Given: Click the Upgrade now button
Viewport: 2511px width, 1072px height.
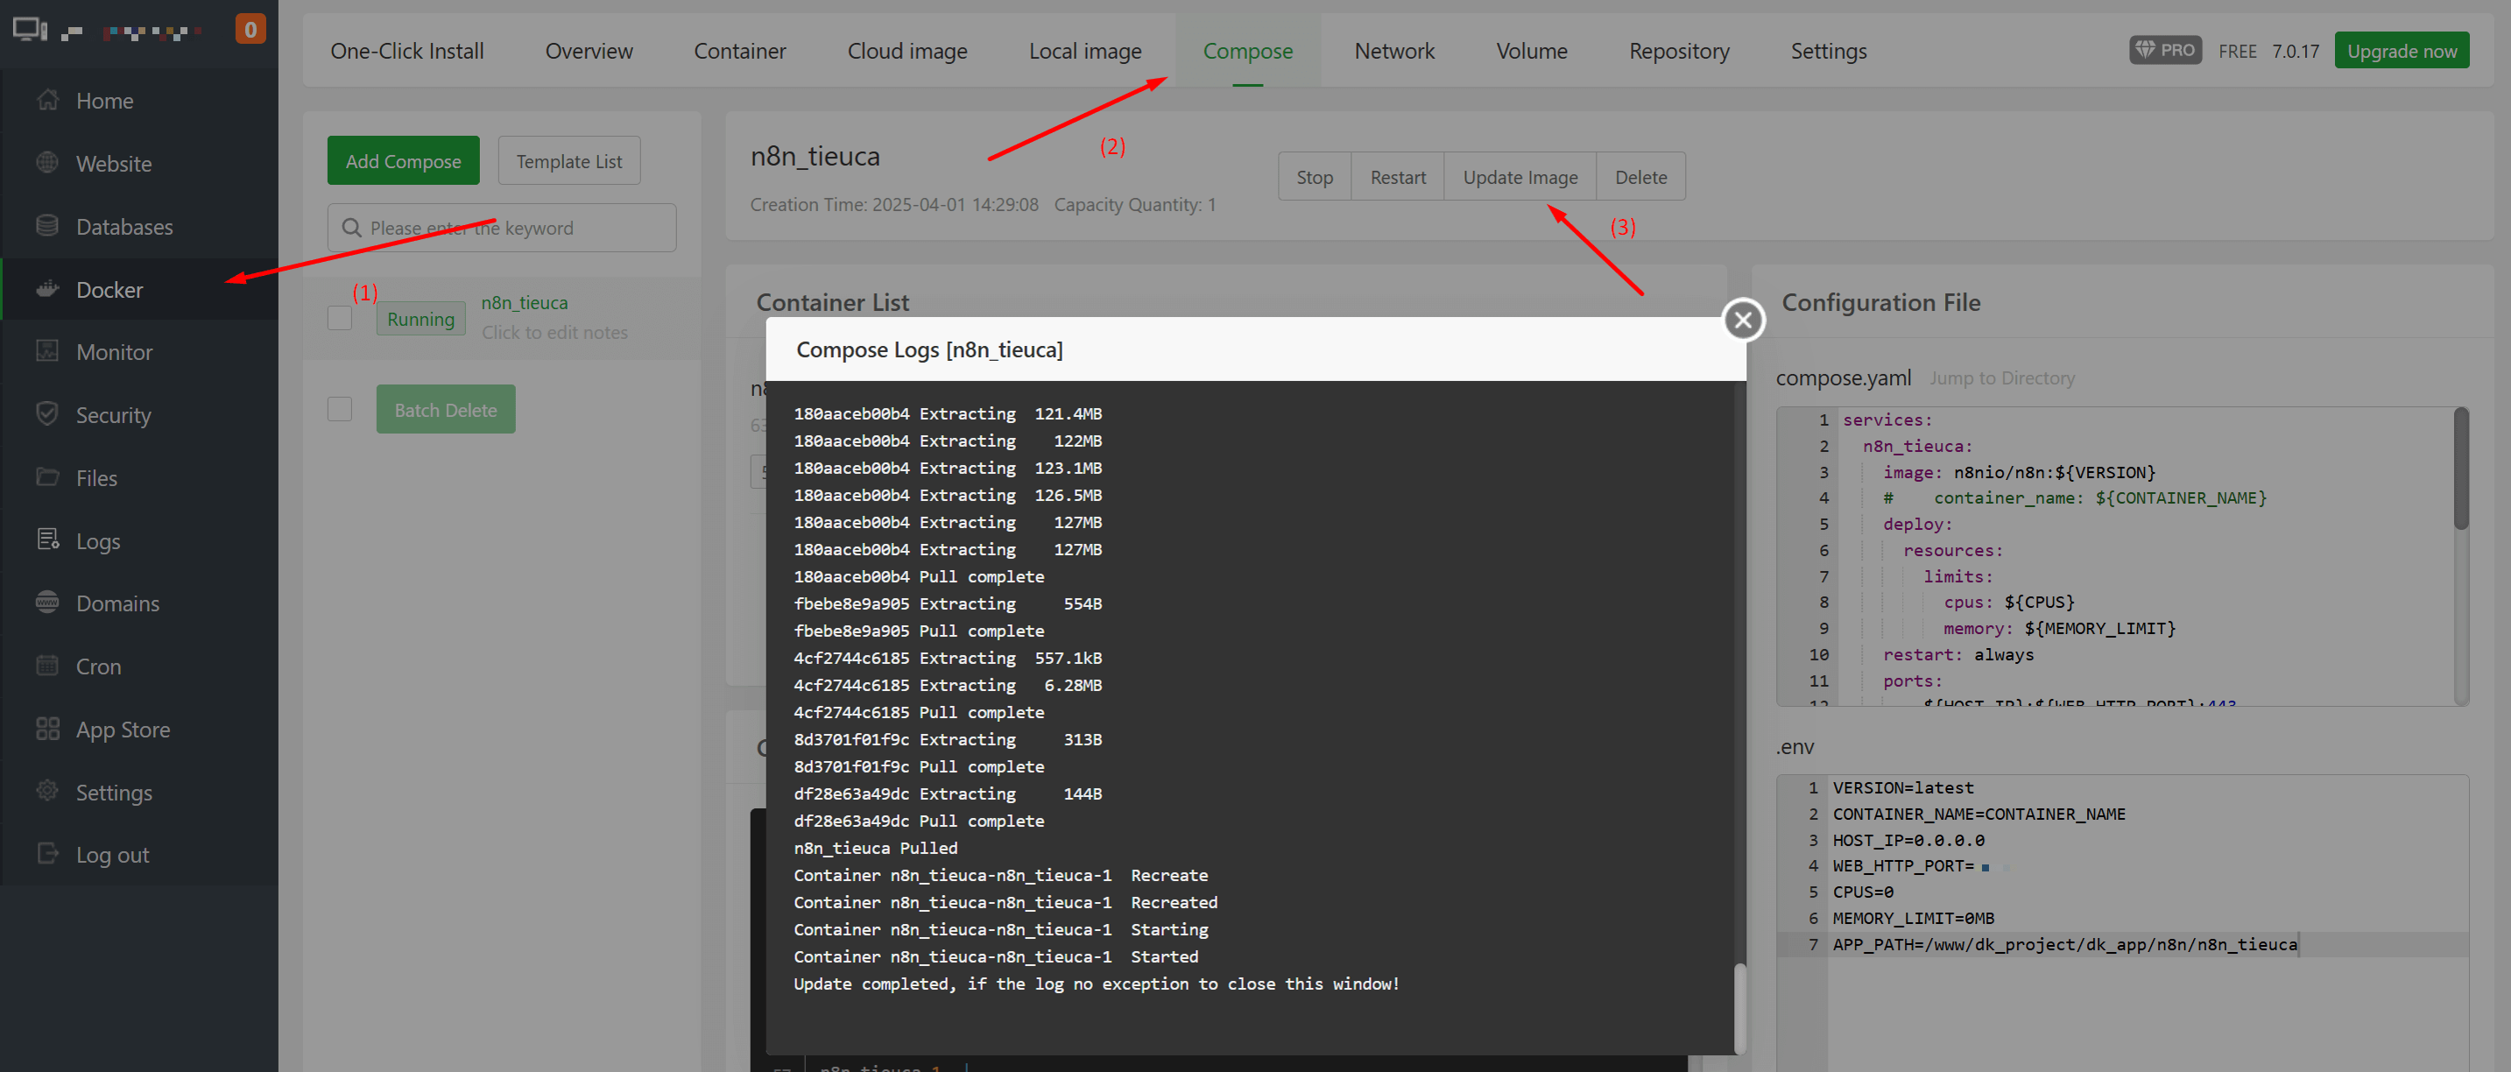Looking at the screenshot, I should (x=2402, y=51).
